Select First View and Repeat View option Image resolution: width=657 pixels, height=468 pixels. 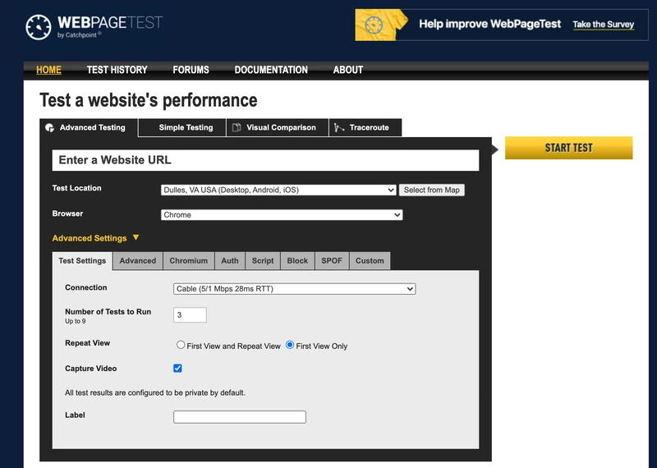pyautogui.click(x=181, y=345)
